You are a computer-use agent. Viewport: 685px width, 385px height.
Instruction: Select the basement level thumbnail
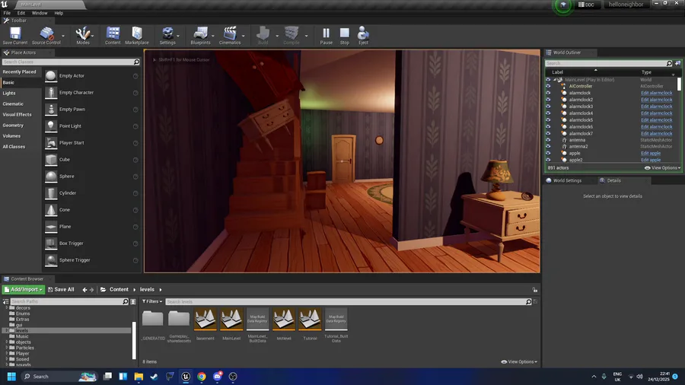click(x=205, y=320)
